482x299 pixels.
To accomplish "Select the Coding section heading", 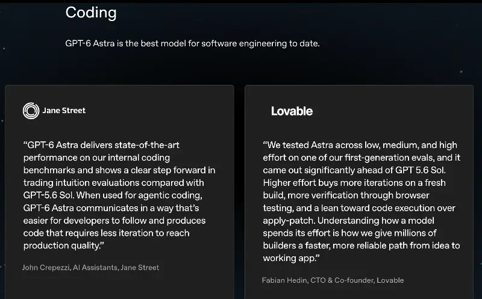I will tap(91, 13).
